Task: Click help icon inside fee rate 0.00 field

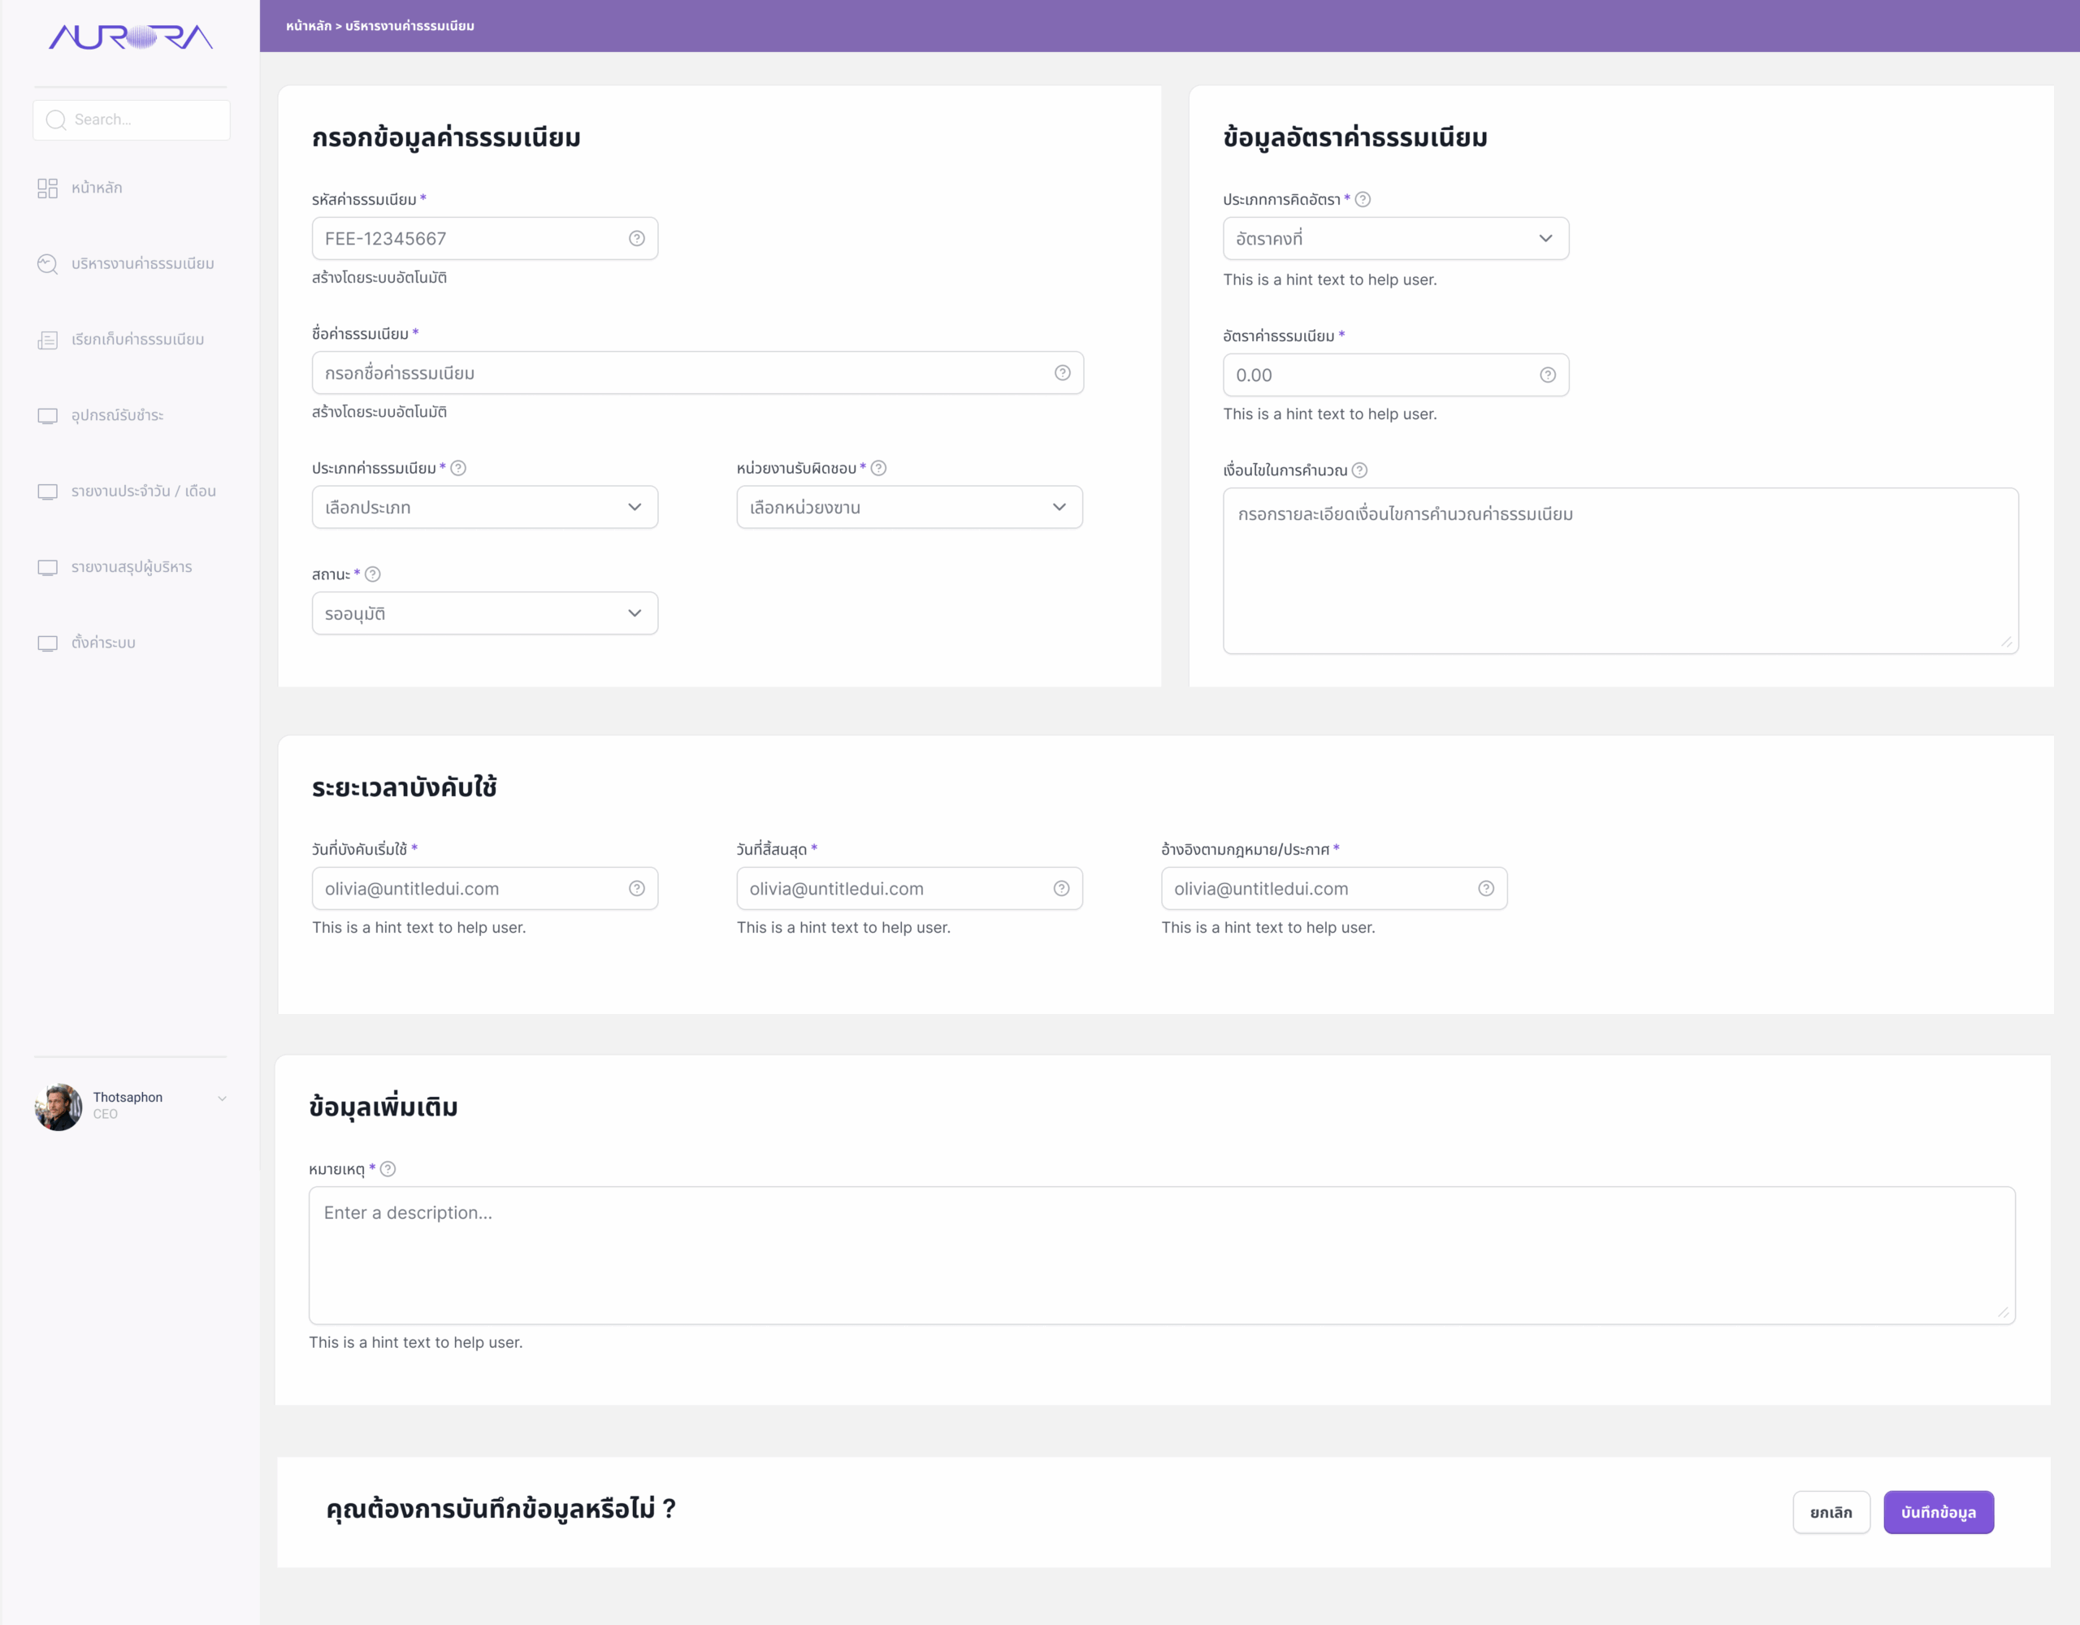Action: pos(1548,375)
